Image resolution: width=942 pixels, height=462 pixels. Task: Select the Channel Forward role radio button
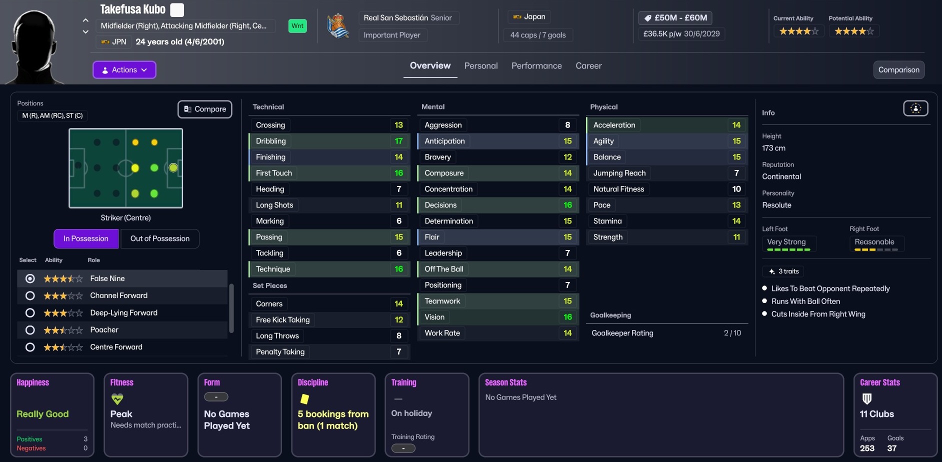coord(30,296)
